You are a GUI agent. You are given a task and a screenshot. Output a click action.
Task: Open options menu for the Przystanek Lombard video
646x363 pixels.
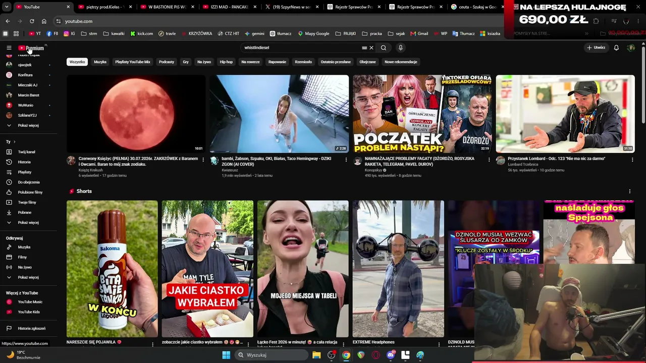[632, 160]
